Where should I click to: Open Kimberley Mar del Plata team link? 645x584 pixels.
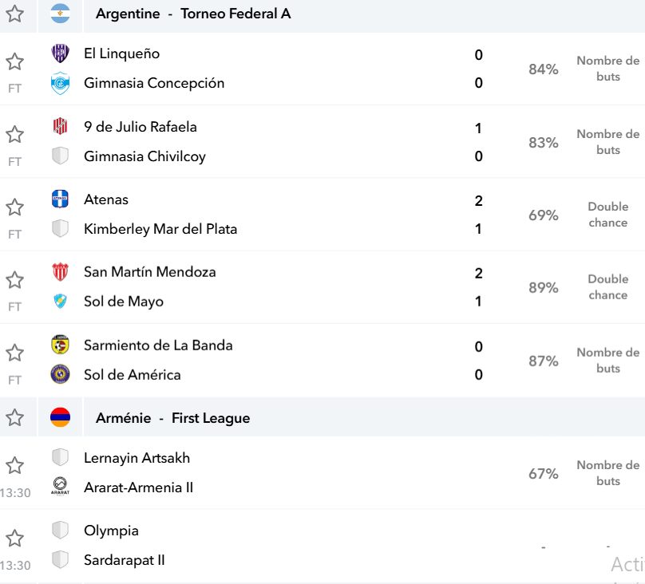(x=160, y=229)
